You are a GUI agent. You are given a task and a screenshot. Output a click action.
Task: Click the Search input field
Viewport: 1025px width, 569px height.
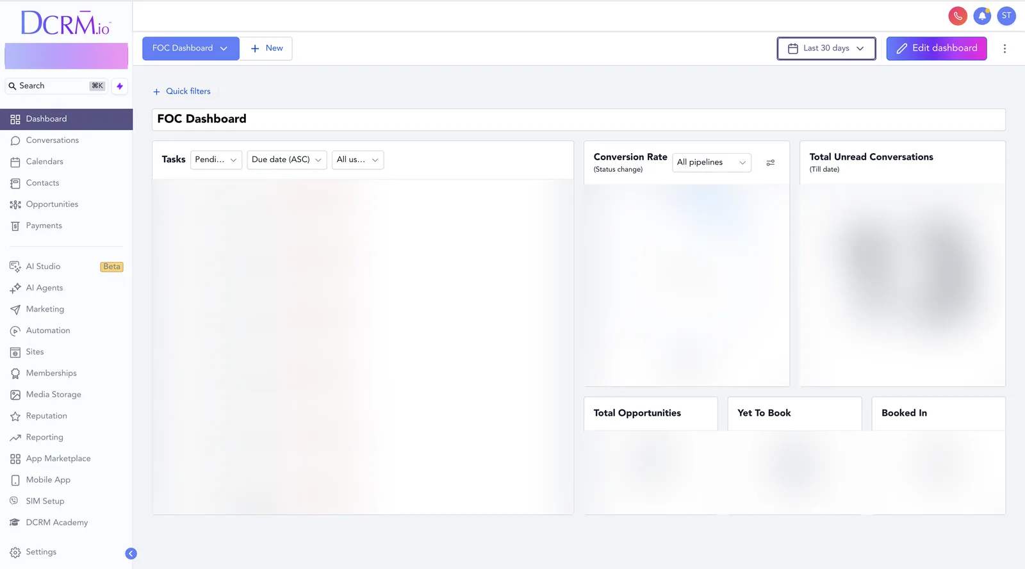(x=56, y=86)
